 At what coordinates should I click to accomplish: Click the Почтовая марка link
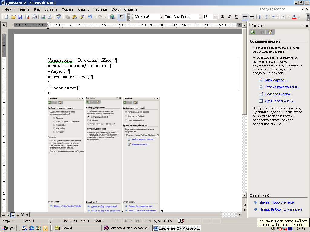(x=279, y=94)
